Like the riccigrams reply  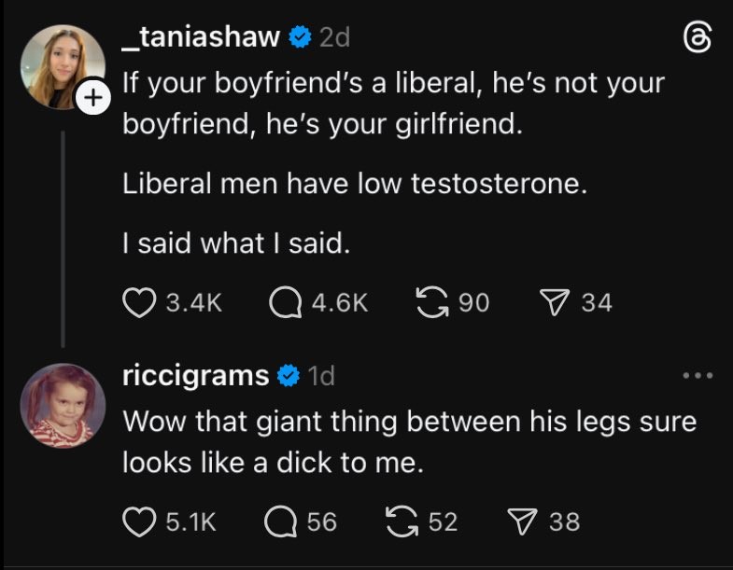[x=138, y=521]
